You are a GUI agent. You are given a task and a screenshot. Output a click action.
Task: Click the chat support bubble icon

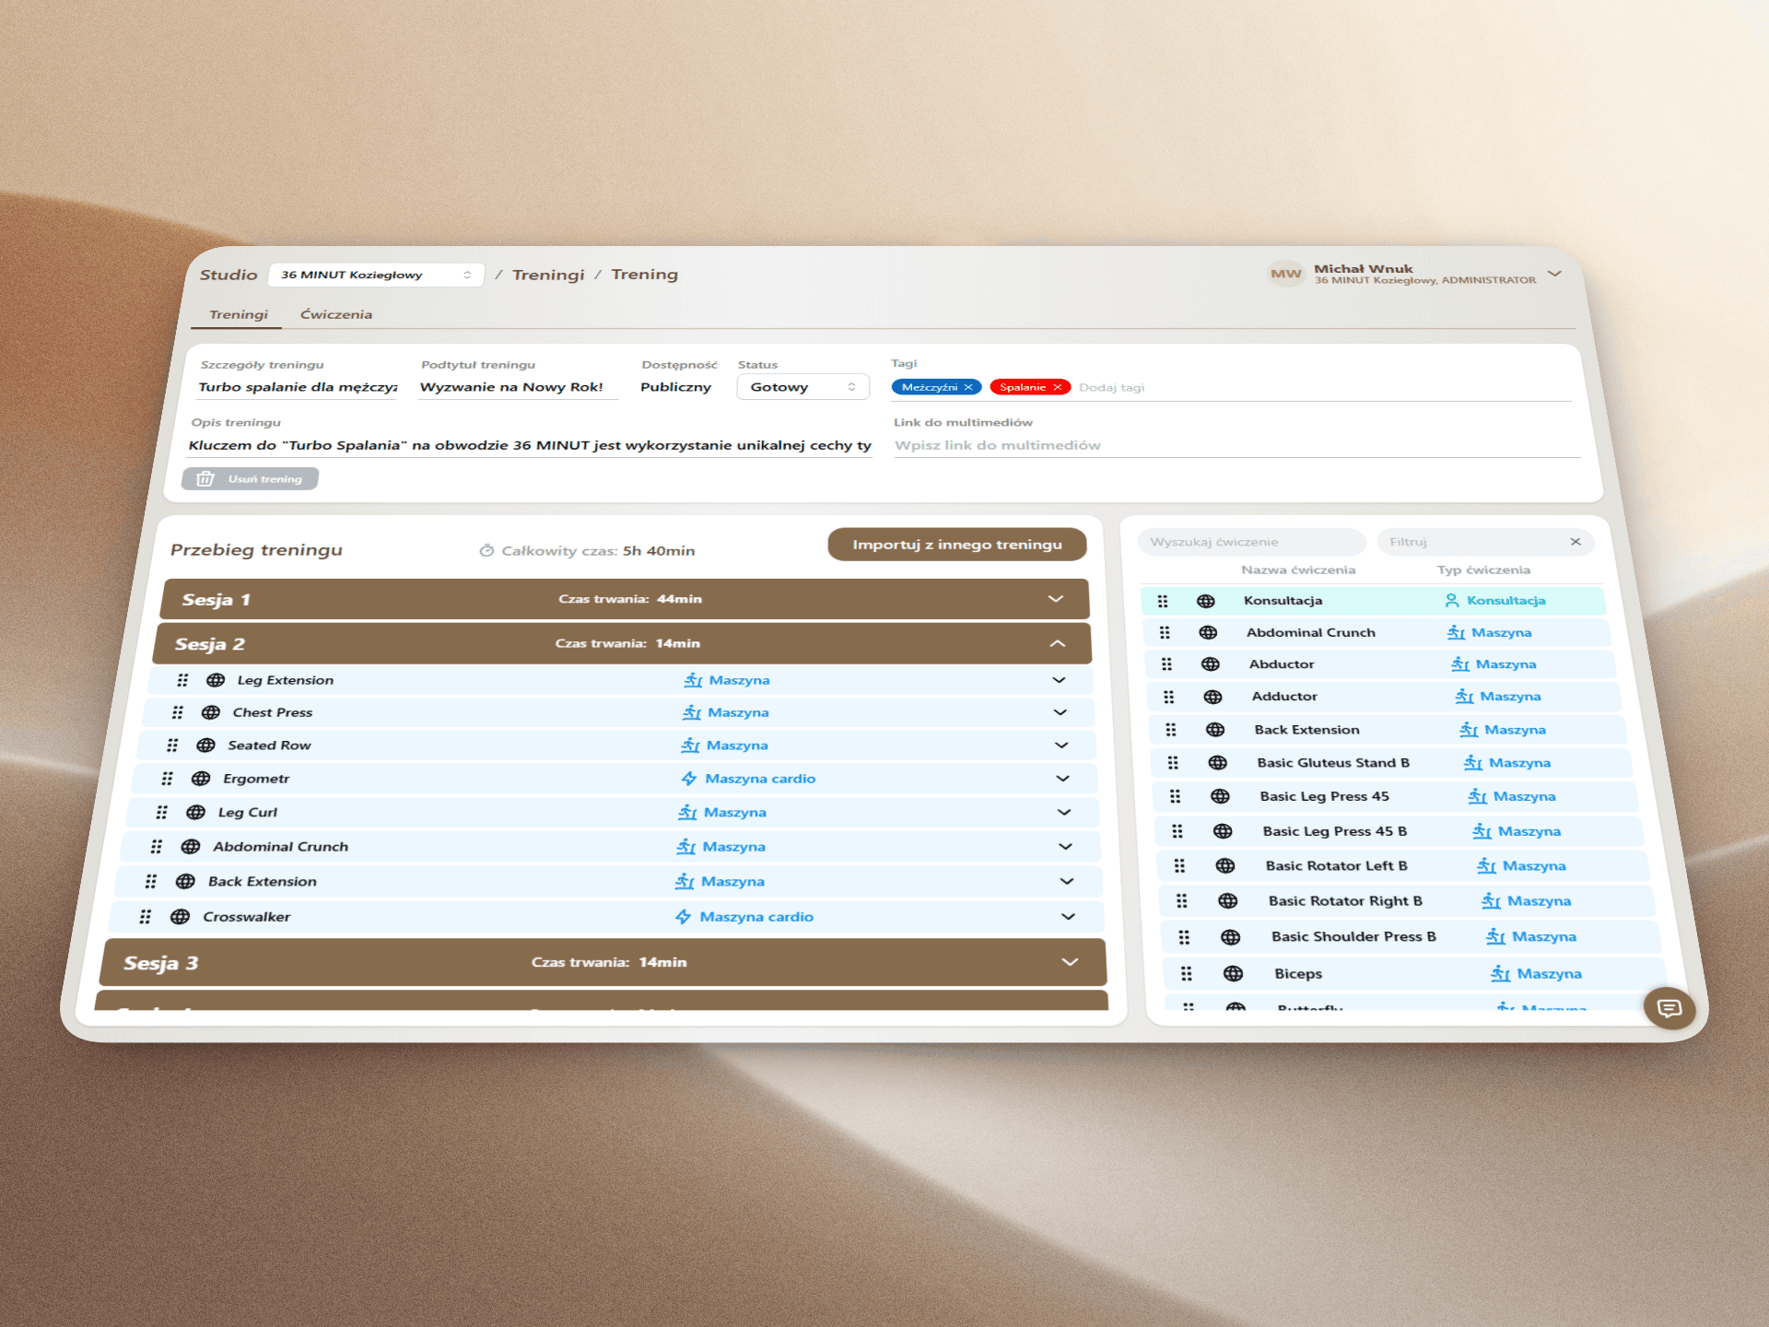(x=1669, y=1008)
